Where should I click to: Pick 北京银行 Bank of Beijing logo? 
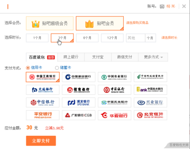point(150,115)
